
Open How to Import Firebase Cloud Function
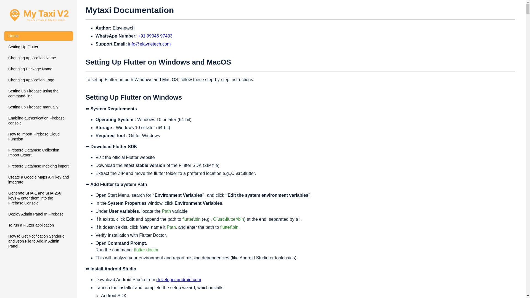point(39,137)
